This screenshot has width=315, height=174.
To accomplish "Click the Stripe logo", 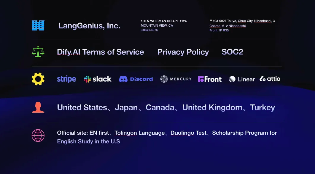I will pos(66,79).
